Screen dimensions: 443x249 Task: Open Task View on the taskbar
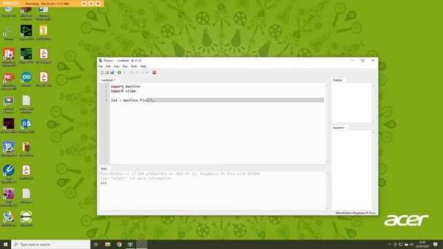tap(96, 244)
